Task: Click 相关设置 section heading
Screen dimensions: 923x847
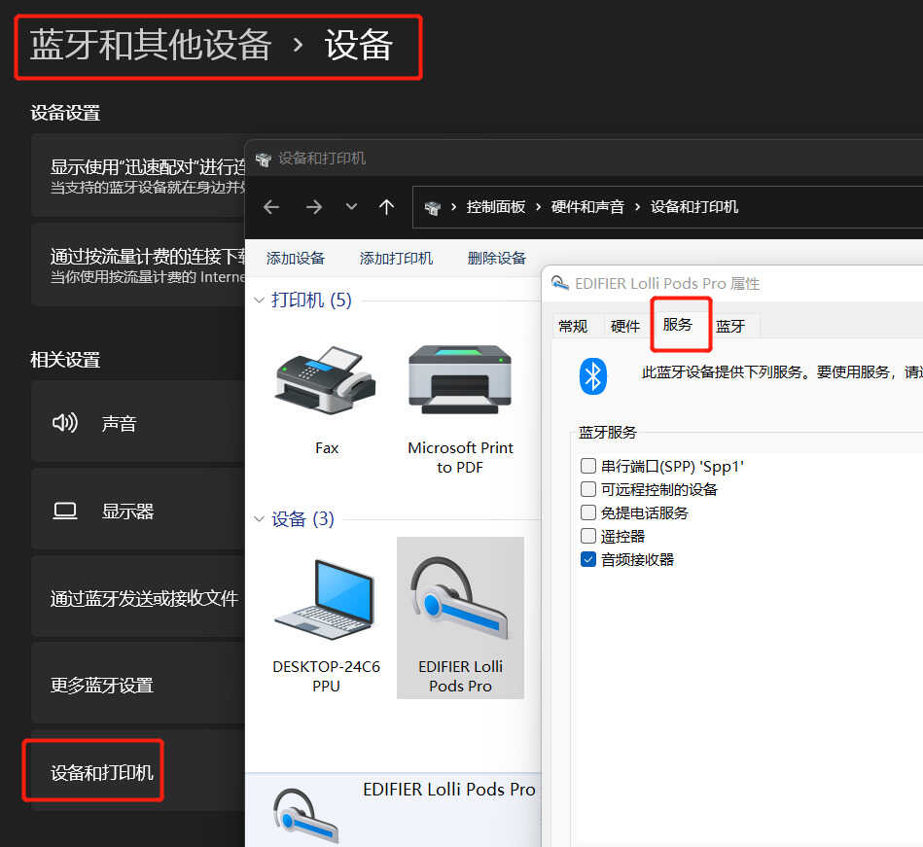Action: tap(65, 359)
